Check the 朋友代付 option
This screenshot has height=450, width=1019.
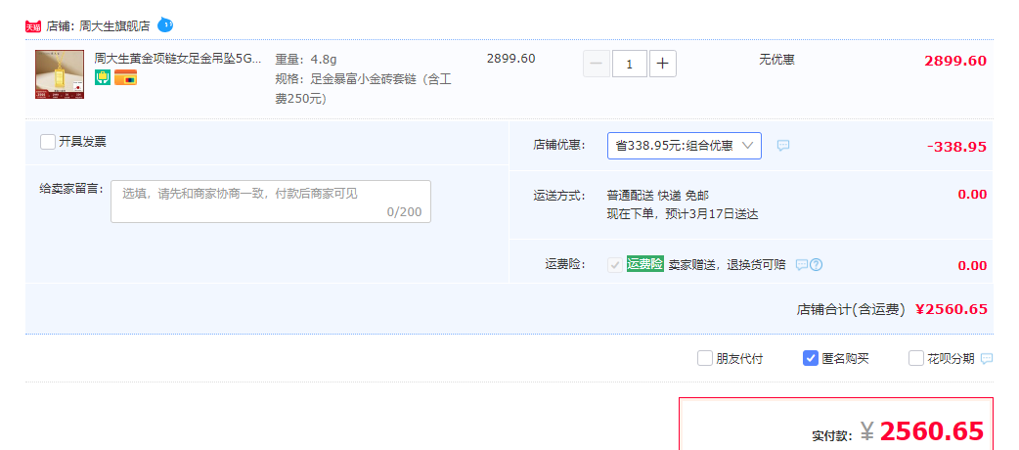pos(704,358)
